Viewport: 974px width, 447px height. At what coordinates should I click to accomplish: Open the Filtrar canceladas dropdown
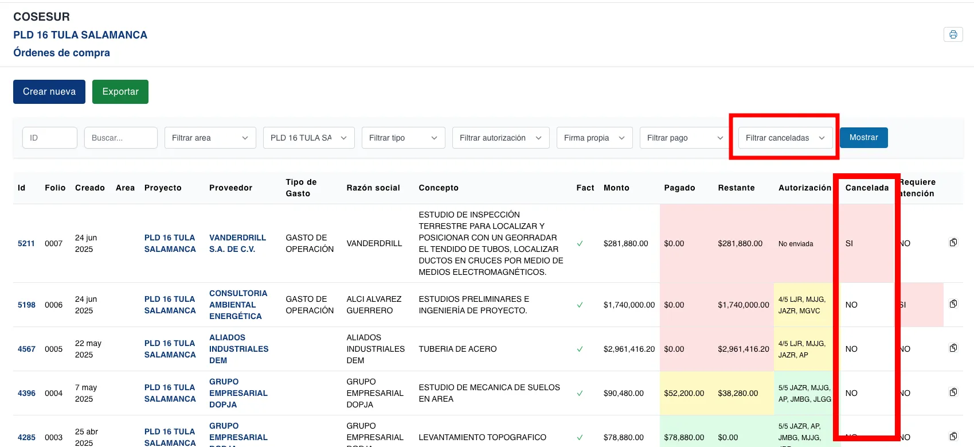(x=785, y=138)
